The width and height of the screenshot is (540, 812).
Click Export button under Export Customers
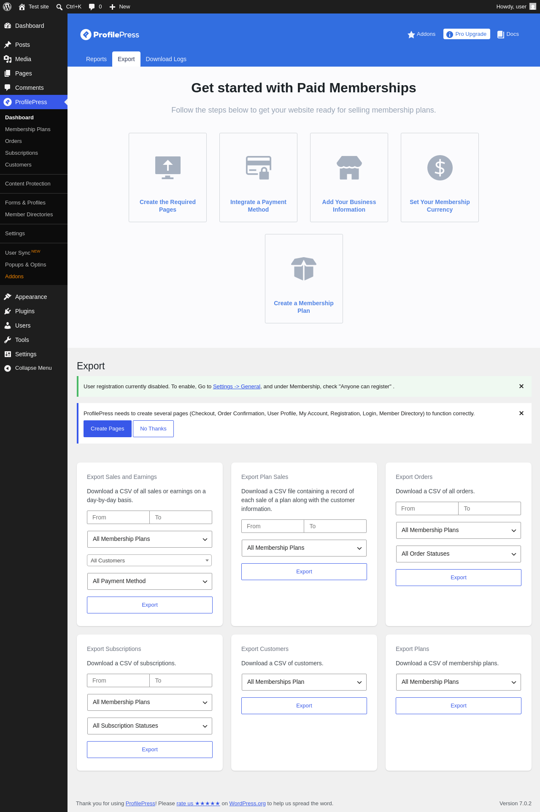click(304, 706)
